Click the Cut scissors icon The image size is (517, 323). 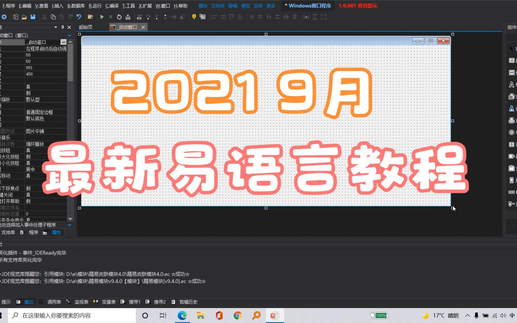pyautogui.click(x=44, y=17)
